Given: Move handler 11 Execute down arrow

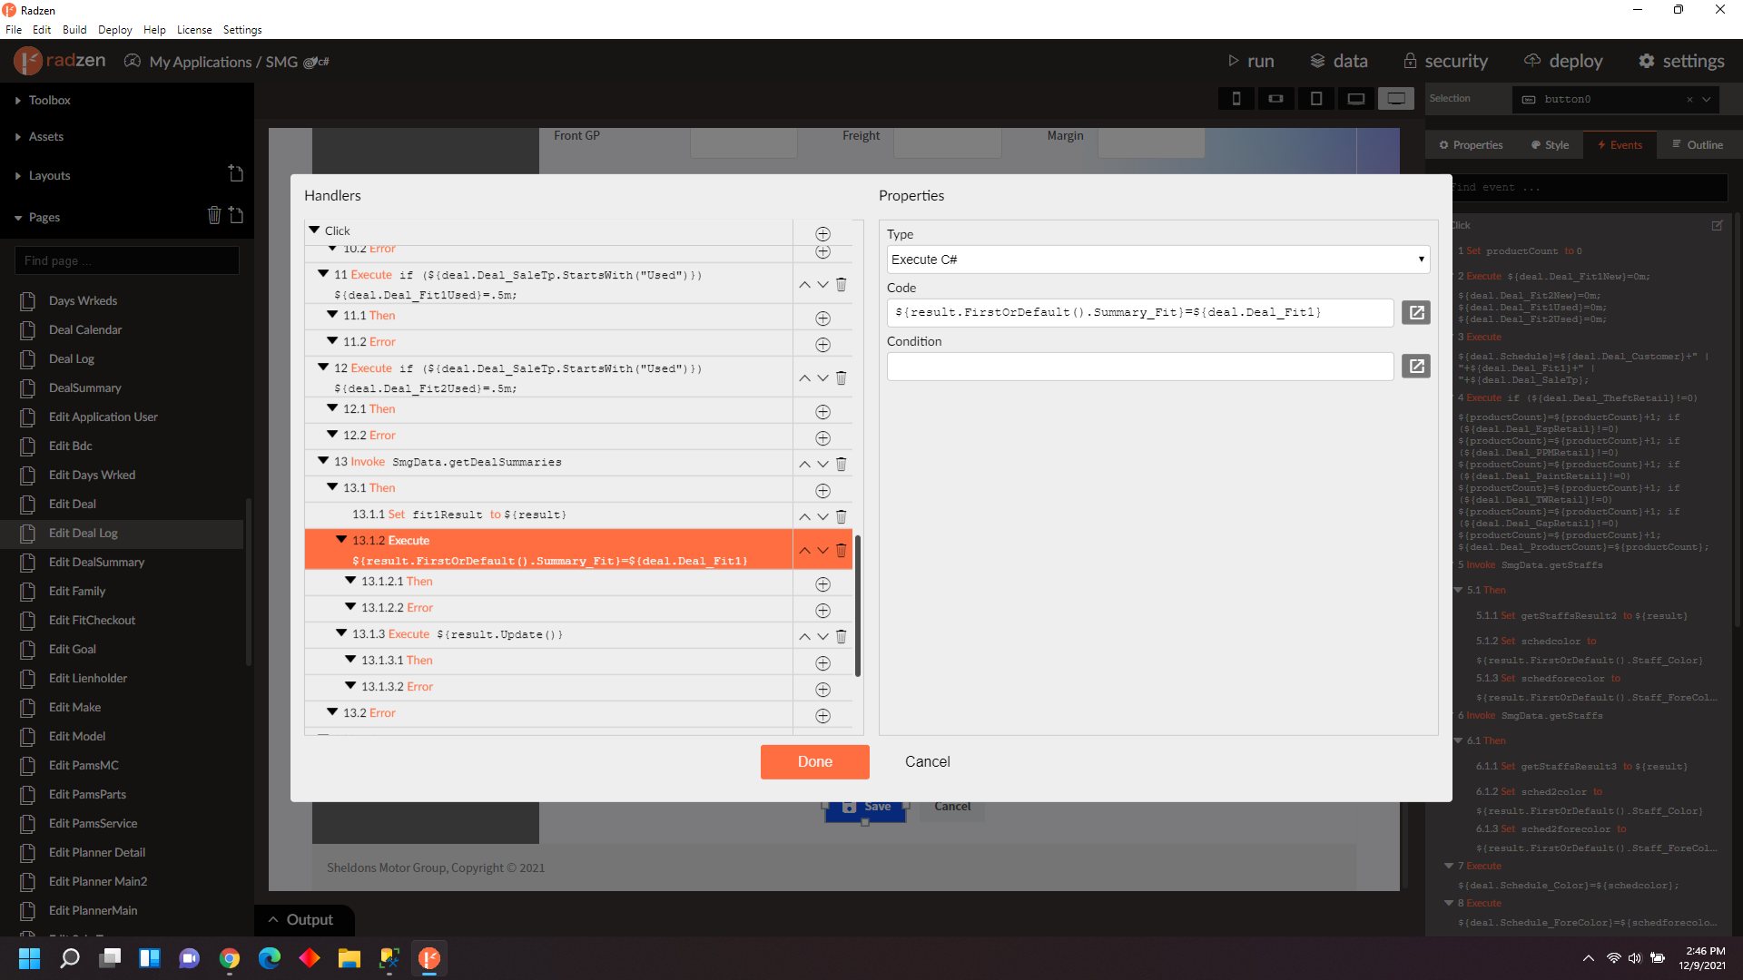Looking at the screenshot, I should 822,285.
